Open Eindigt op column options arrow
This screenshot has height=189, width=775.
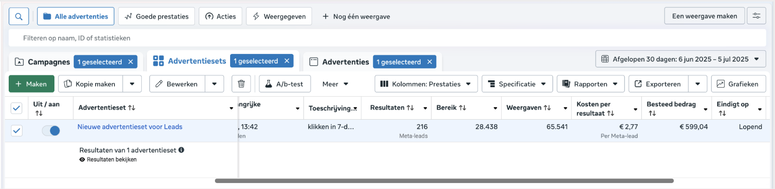tap(759, 110)
